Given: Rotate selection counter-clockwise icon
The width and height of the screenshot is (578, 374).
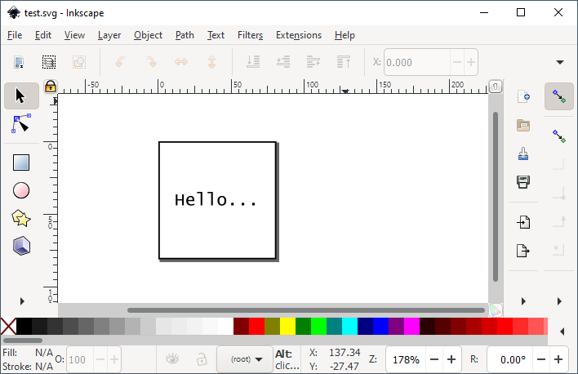Looking at the screenshot, I should (x=120, y=62).
